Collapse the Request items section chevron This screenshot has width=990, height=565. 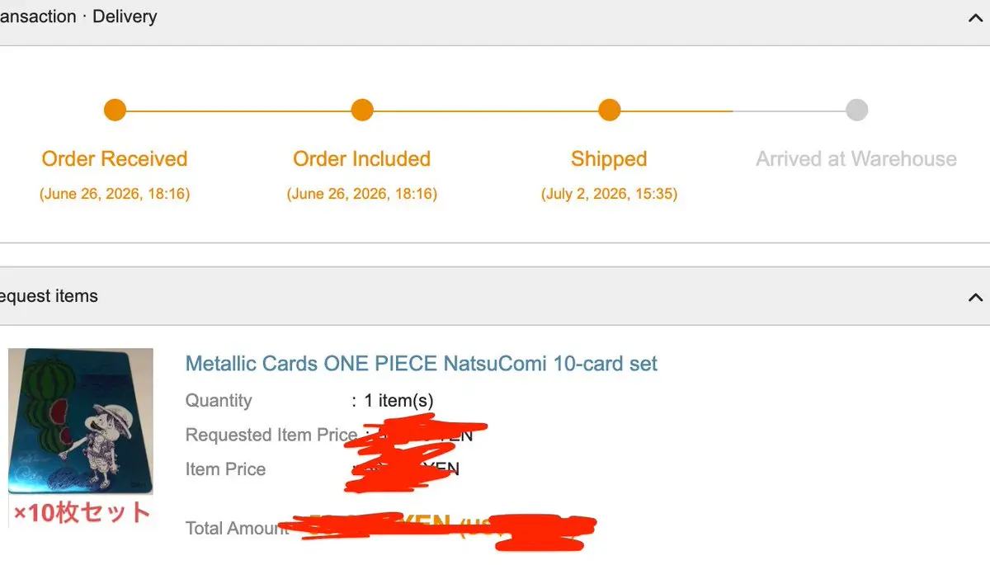click(x=975, y=297)
